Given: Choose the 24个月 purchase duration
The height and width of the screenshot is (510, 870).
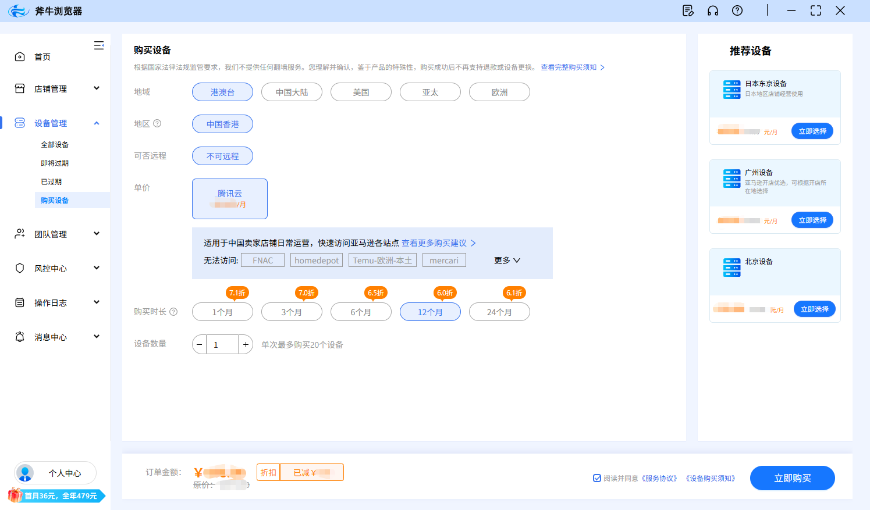Looking at the screenshot, I should [x=499, y=312].
